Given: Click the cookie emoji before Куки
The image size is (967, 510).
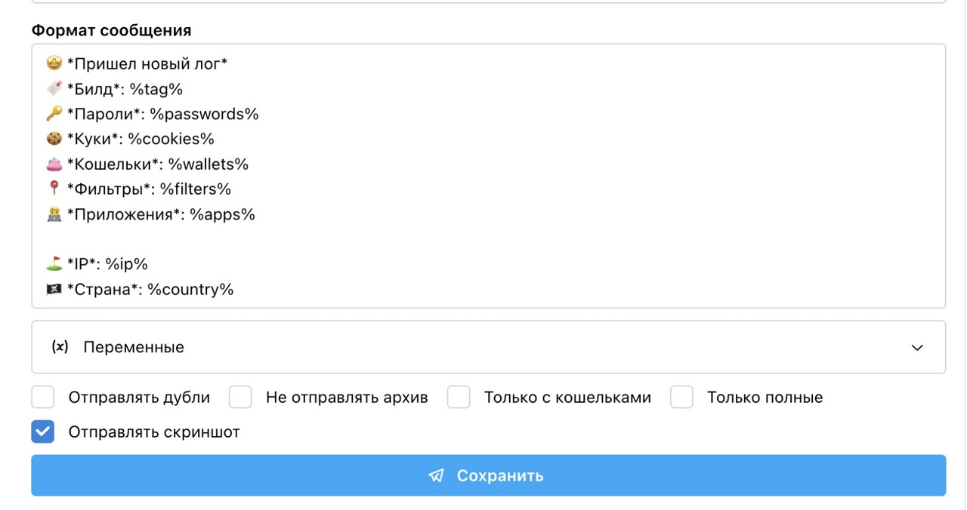Looking at the screenshot, I should click(x=54, y=139).
